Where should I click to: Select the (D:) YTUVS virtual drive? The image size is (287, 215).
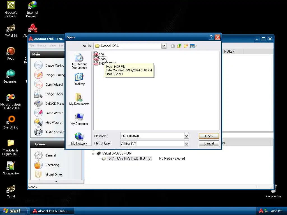pos(129,158)
